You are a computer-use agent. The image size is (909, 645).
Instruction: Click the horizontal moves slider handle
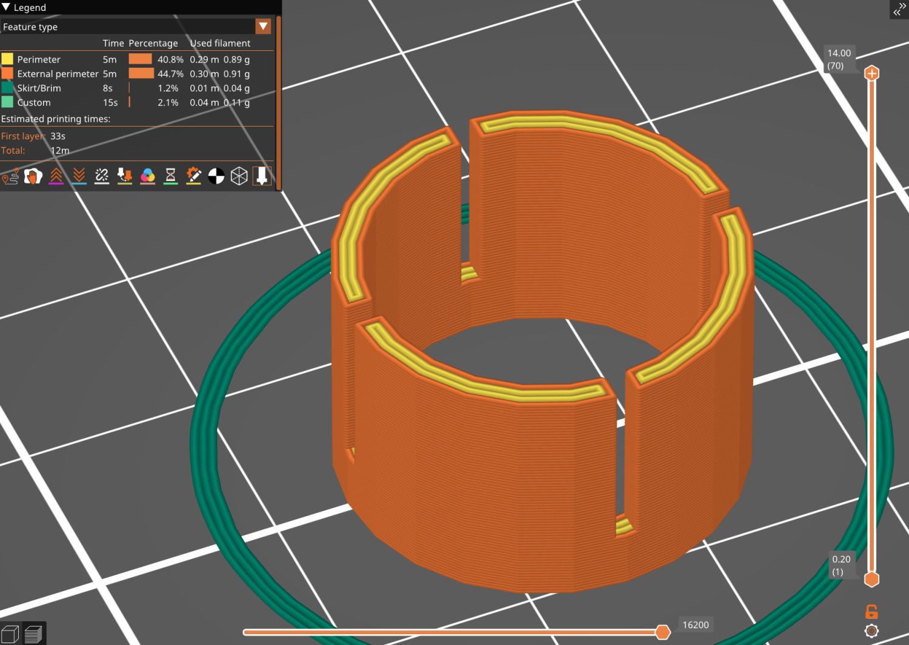(663, 632)
